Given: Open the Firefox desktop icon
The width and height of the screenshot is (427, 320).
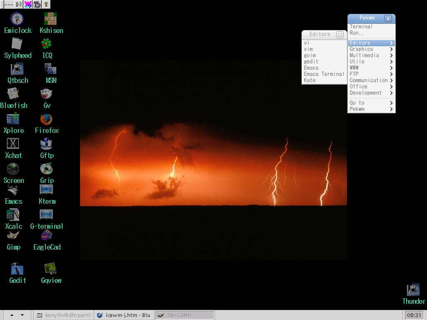Looking at the screenshot, I should (46, 120).
